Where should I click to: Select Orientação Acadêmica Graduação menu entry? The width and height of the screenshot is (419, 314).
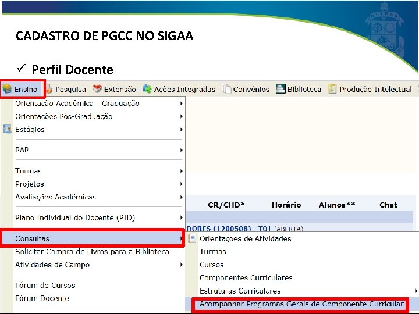[93, 103]
